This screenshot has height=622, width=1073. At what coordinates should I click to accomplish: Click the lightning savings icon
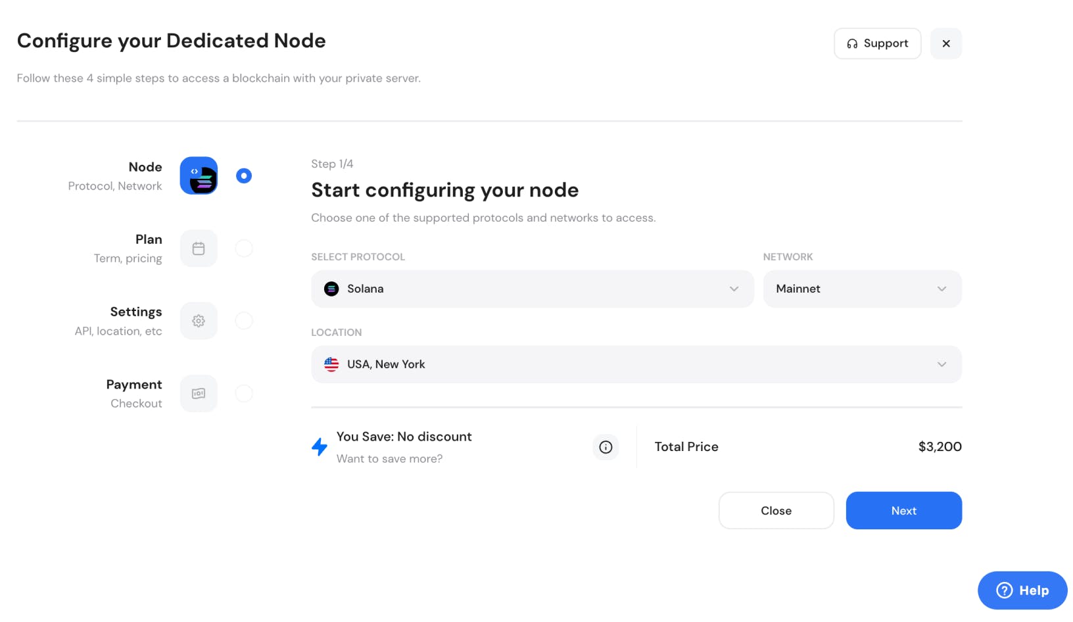click(x=320, y=446)
